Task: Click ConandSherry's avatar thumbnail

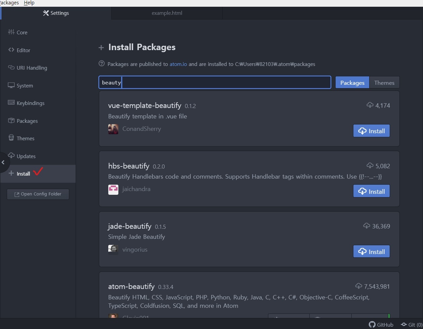Action: pyautogui.click(x=113, y=129)
